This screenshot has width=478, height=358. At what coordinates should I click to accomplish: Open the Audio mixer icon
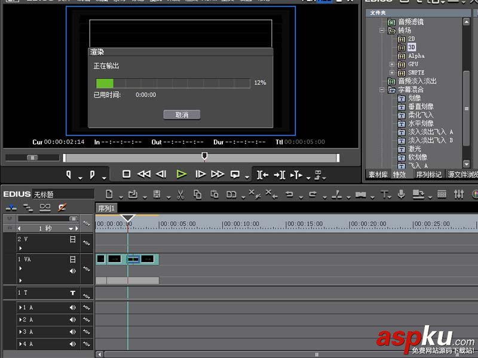click(459, 195)
